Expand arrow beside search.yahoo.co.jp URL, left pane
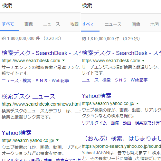 [57, 140]
